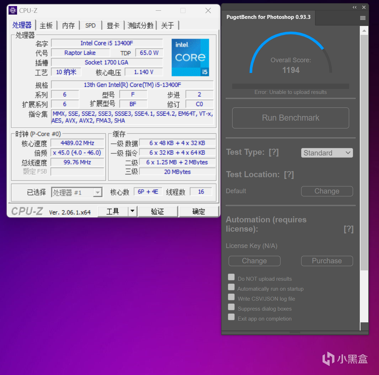Image resolution: width=379 pixels, height=375 pixels.
Task: Click the PugetBench scrollbar up arrow
Action: (364, 31)
